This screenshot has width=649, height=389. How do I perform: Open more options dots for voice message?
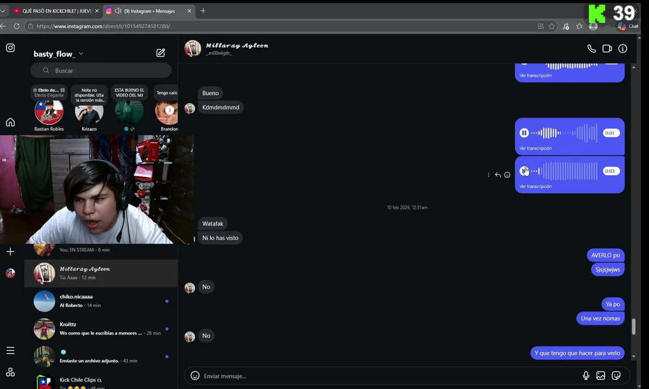pyautogui.click(x=488, y=175)
